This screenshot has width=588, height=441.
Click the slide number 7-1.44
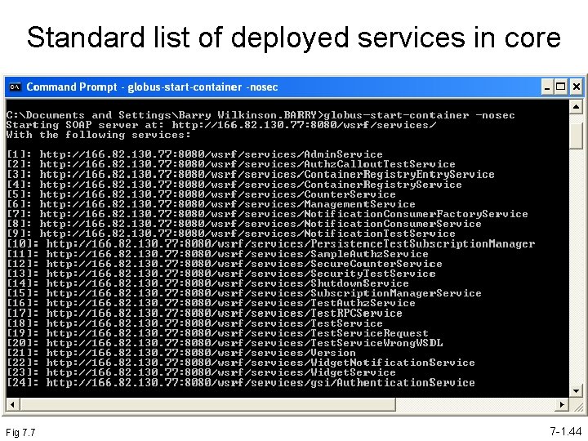click(x=565, y=431)
